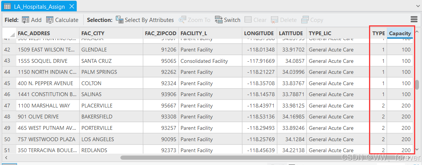Image resolution: width=422 pixels, height=165 pixels.
Task: Click the GLENDALE city cell
Action: (111, 50)
